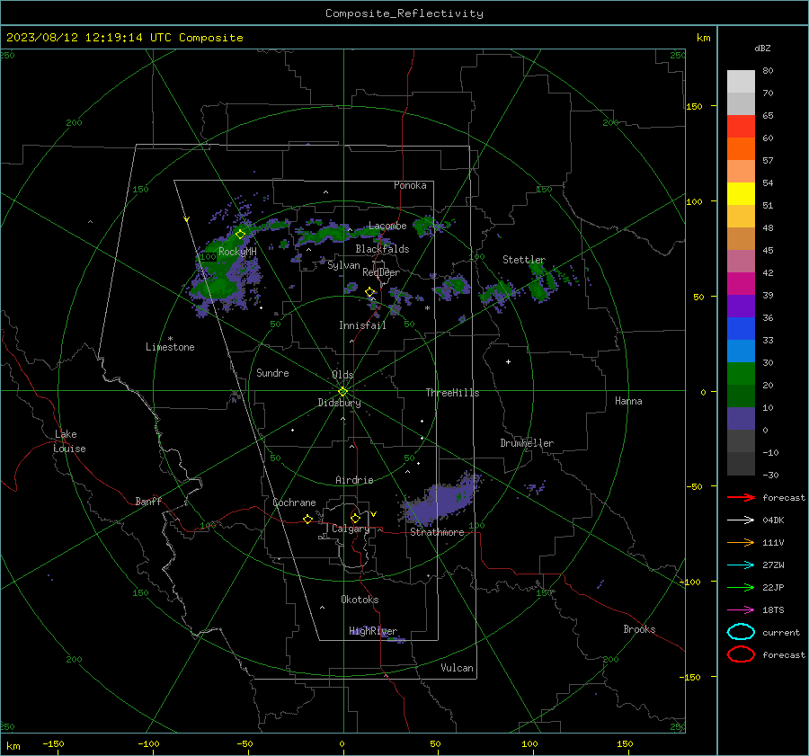Click the Vulcan label
This screenshot has width=809, height=756.
[x=457, y=668]
